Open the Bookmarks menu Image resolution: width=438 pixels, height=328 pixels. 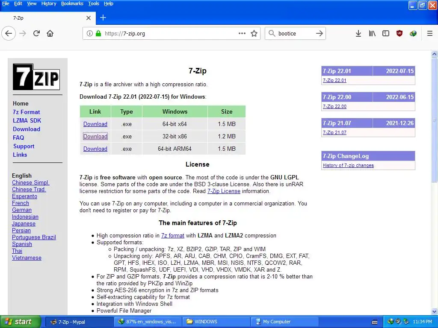point(72,3)
